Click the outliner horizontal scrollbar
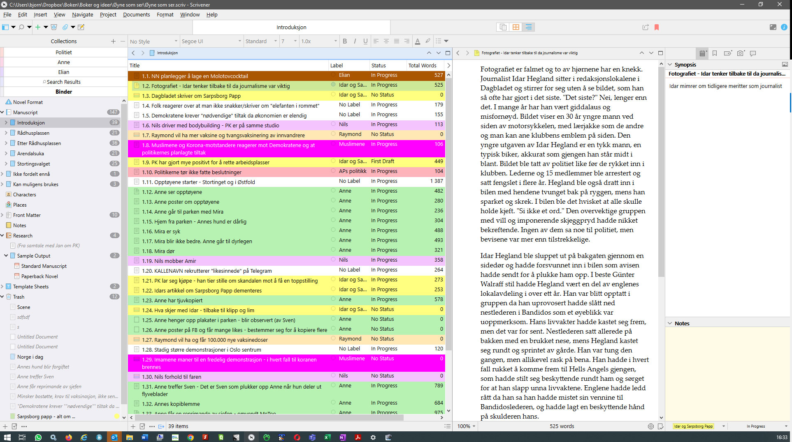The image size is (792, 442). pos(269,417)
